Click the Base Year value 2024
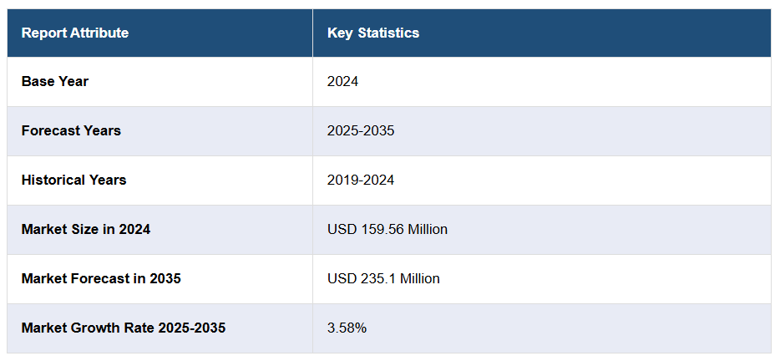 point(342,81)
